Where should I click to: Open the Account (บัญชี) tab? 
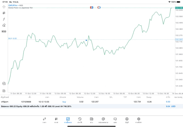[127, 120]
